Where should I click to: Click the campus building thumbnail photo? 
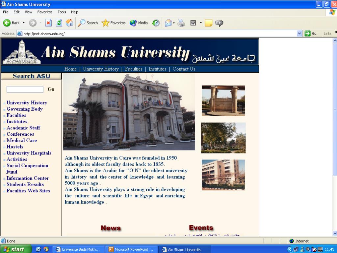click(x=223, y=175)
